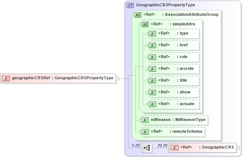Click the 0..[1] cardinality label
Viewport: 243px width, 157px height.
pyautogui.click(x=136, y=145)
